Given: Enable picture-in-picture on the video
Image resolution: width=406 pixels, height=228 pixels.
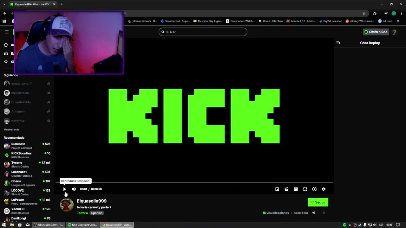Looking at the screenshot, I should 277,189.
